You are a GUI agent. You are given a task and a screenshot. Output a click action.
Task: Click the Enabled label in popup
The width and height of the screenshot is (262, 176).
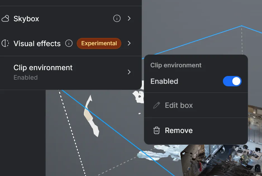pyautogui.click(x=164, y=81)
